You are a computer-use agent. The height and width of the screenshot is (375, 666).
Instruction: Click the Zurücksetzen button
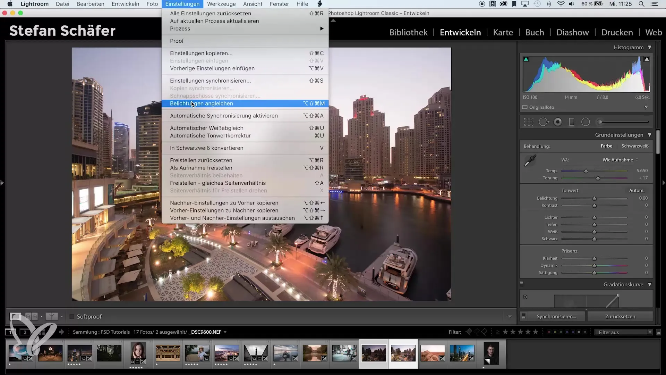[620, 316]
